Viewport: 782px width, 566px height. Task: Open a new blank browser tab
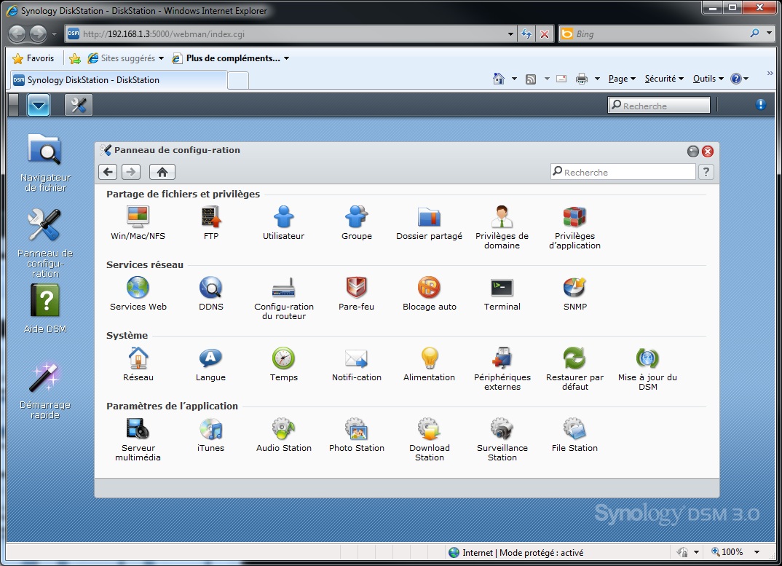point(238,80)
